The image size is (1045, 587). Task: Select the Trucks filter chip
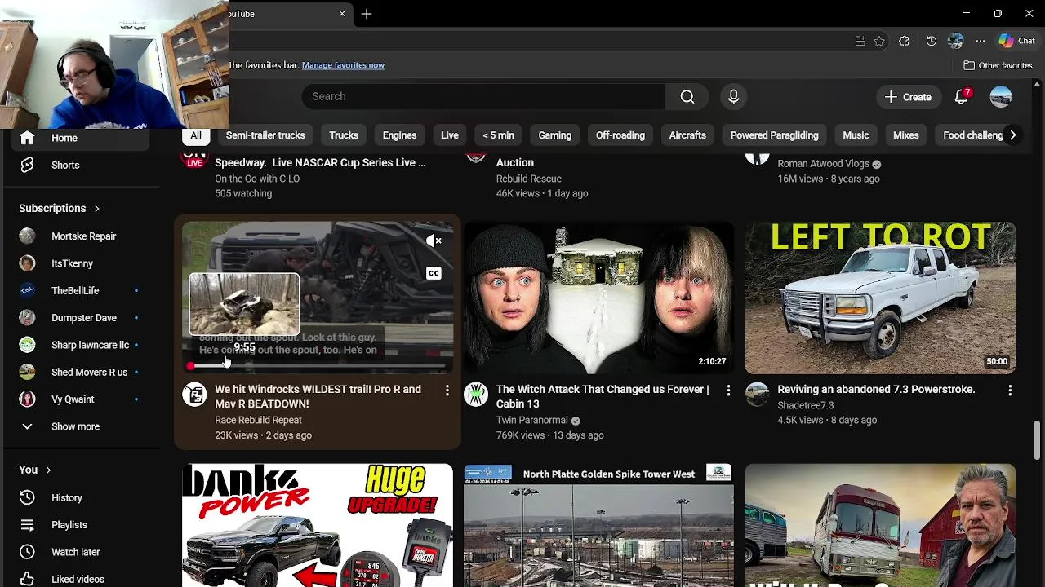click(344, 135)
